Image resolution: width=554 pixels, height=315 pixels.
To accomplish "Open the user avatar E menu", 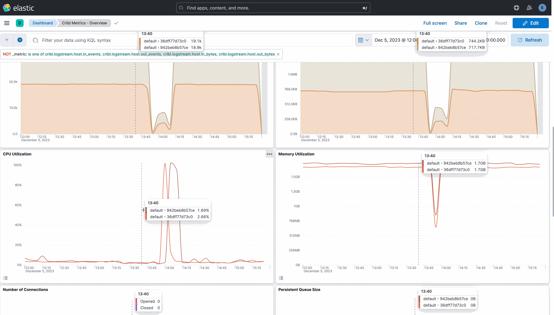I will click(x=542, y=8).
